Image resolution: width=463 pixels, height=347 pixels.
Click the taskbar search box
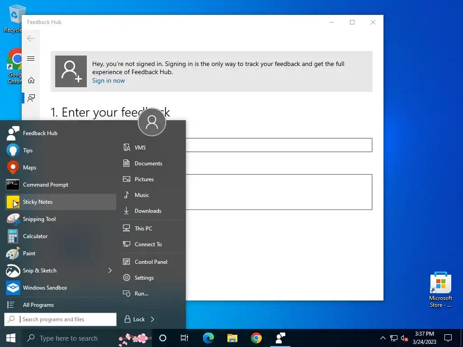coord(87,338)
